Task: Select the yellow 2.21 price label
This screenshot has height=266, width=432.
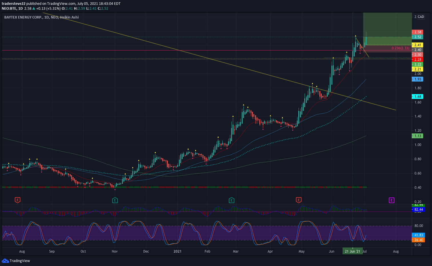Action: coord(417,69)
